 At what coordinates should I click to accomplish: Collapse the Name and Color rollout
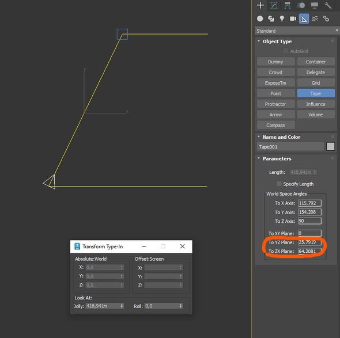tap(259, 136)
